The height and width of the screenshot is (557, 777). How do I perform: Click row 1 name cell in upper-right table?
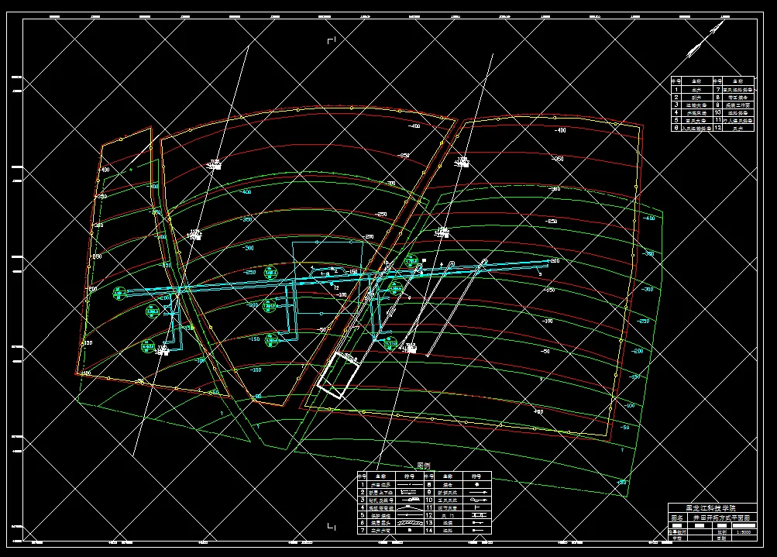point(696,89)
